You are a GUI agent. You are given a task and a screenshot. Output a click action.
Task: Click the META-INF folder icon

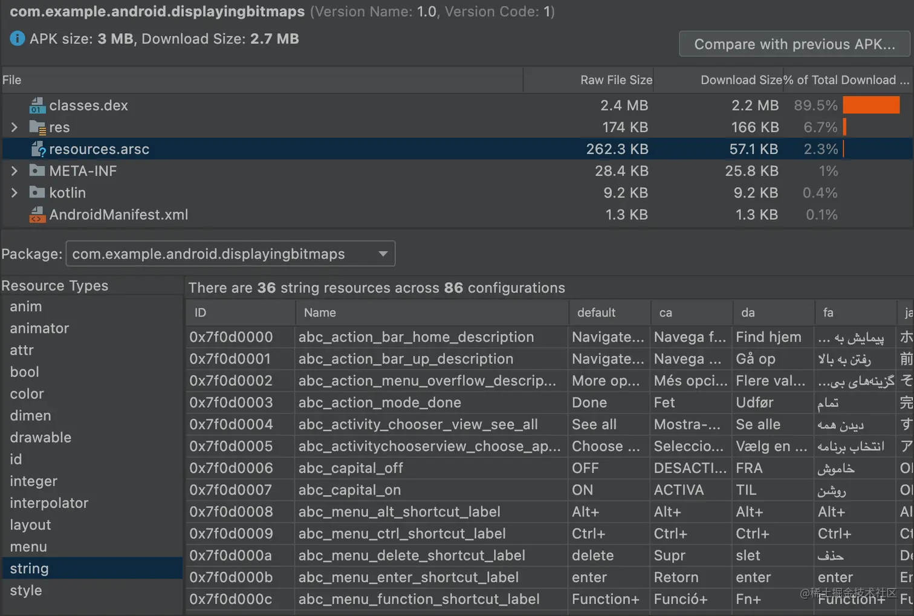pyautogui.click(x=37, y=171)
